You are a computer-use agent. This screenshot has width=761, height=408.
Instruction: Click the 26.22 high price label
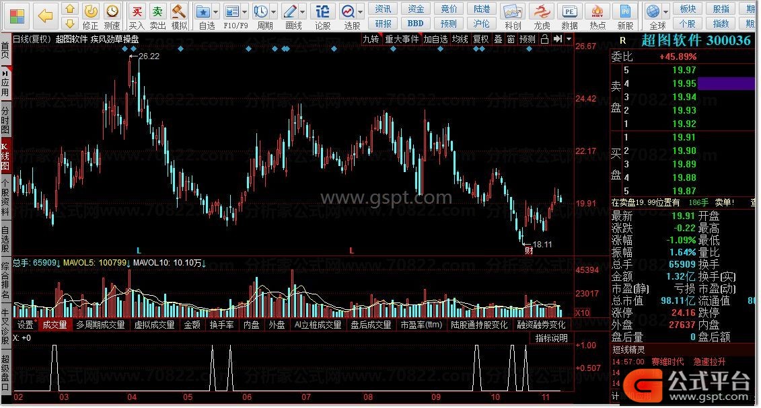149,56
